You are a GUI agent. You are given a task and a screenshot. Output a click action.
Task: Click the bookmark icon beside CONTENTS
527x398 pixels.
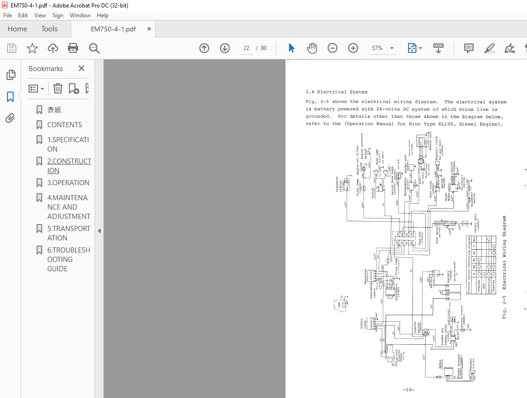(39, 124)
